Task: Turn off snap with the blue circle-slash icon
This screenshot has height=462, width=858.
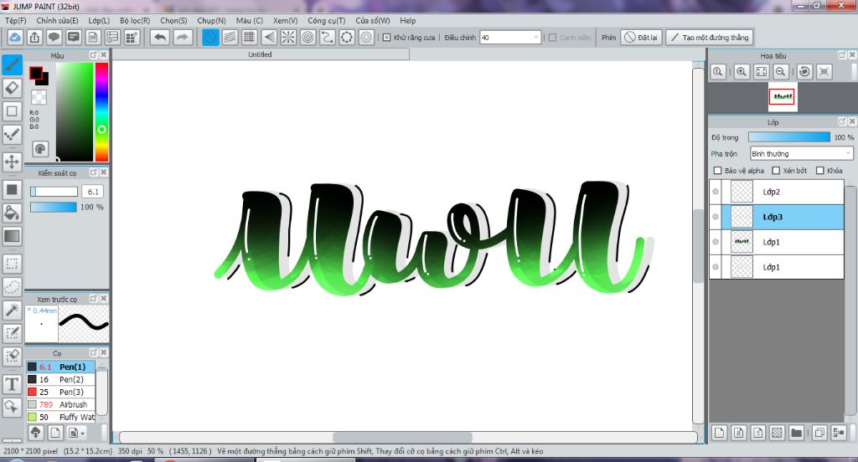Action: click(210, 37)
